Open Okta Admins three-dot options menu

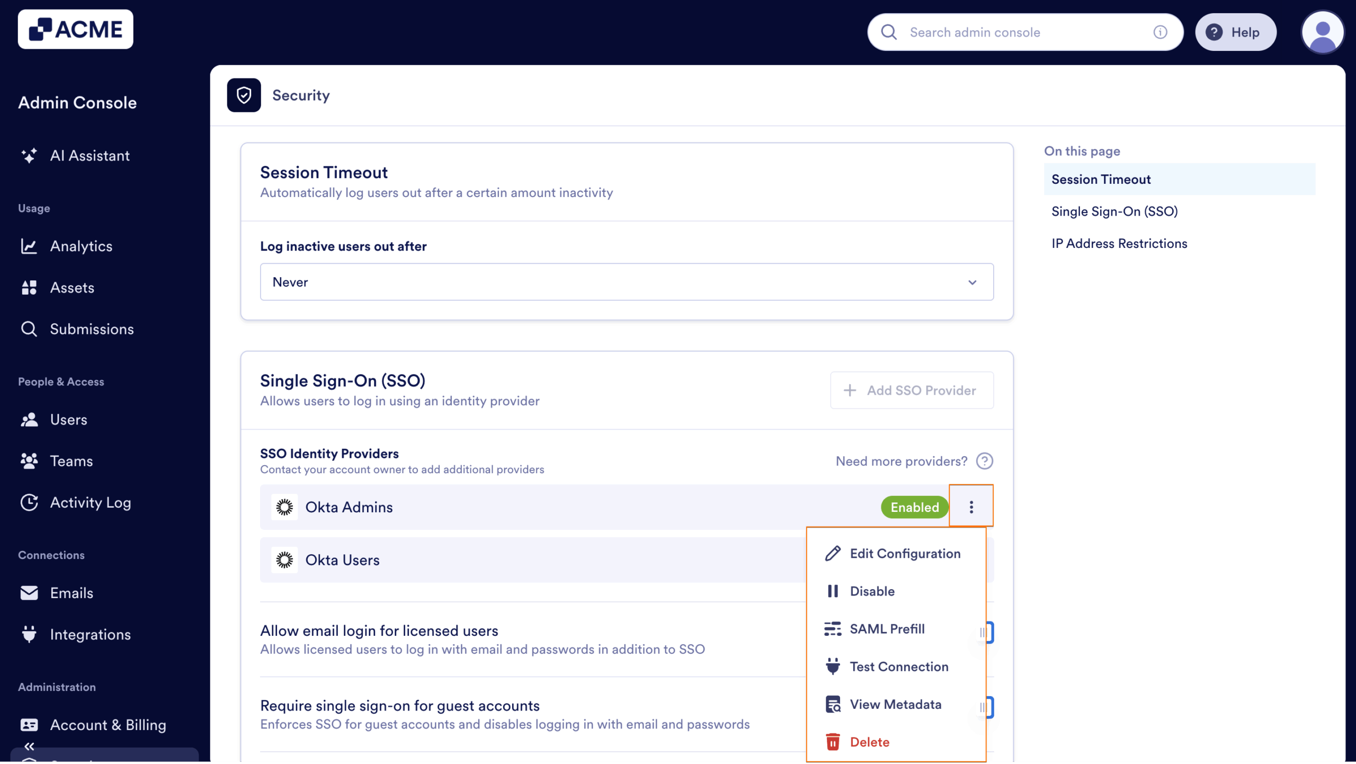click(x=971, y=507)
